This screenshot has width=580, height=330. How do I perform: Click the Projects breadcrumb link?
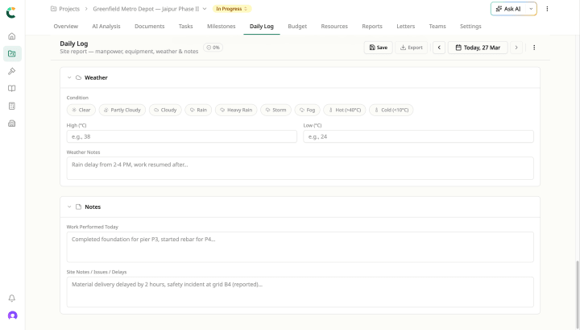pyautogui.click(x=69, y=9)
